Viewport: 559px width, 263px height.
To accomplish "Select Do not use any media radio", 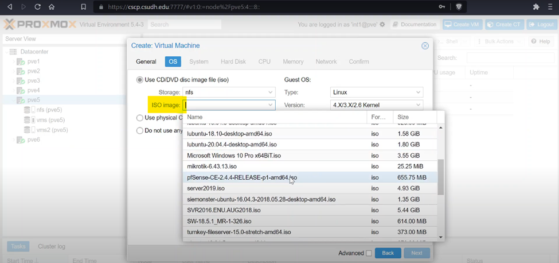I will click(x=140, y=130).
